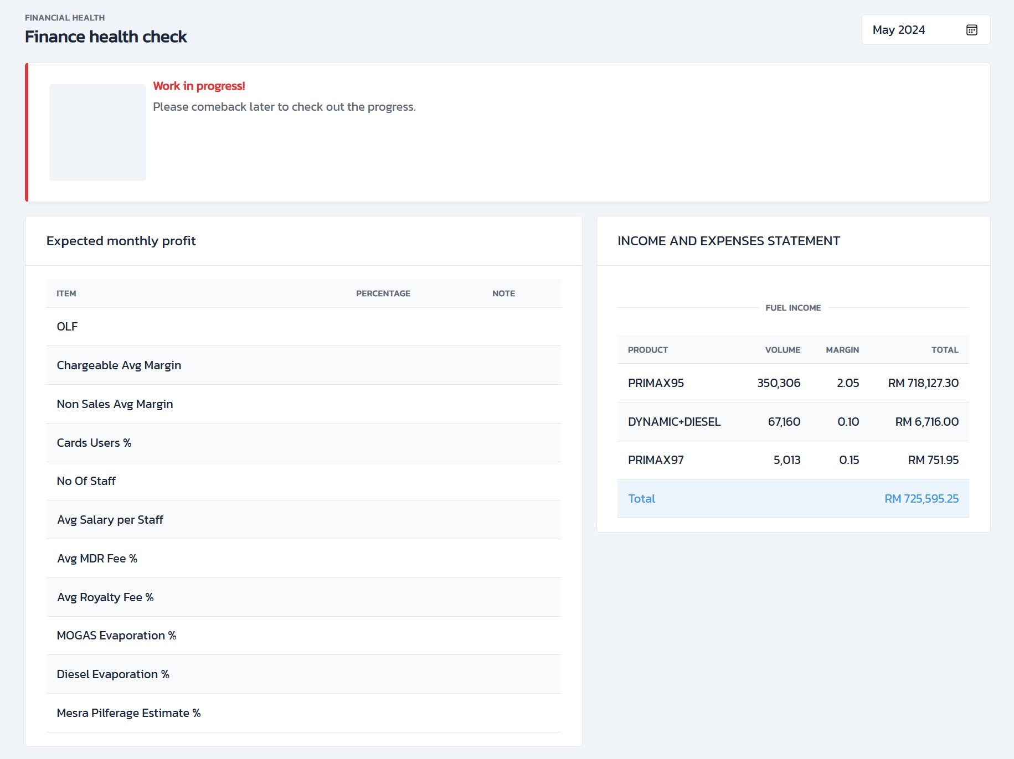Select Avg Salary per Staff row
Image resolution: width=1014 pixels, height=759 pixels.
click(x=303, y=520)
